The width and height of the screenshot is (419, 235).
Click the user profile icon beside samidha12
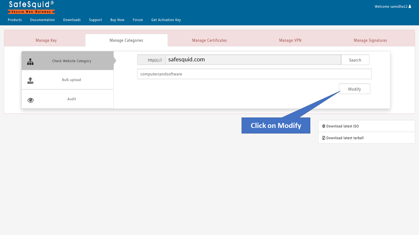tap(410, 7)
